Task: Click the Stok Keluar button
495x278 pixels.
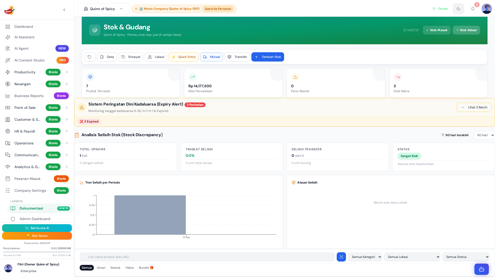Action: point(466,30)
